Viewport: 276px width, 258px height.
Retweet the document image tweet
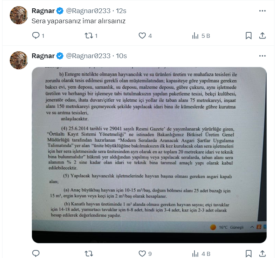[89, 254]
